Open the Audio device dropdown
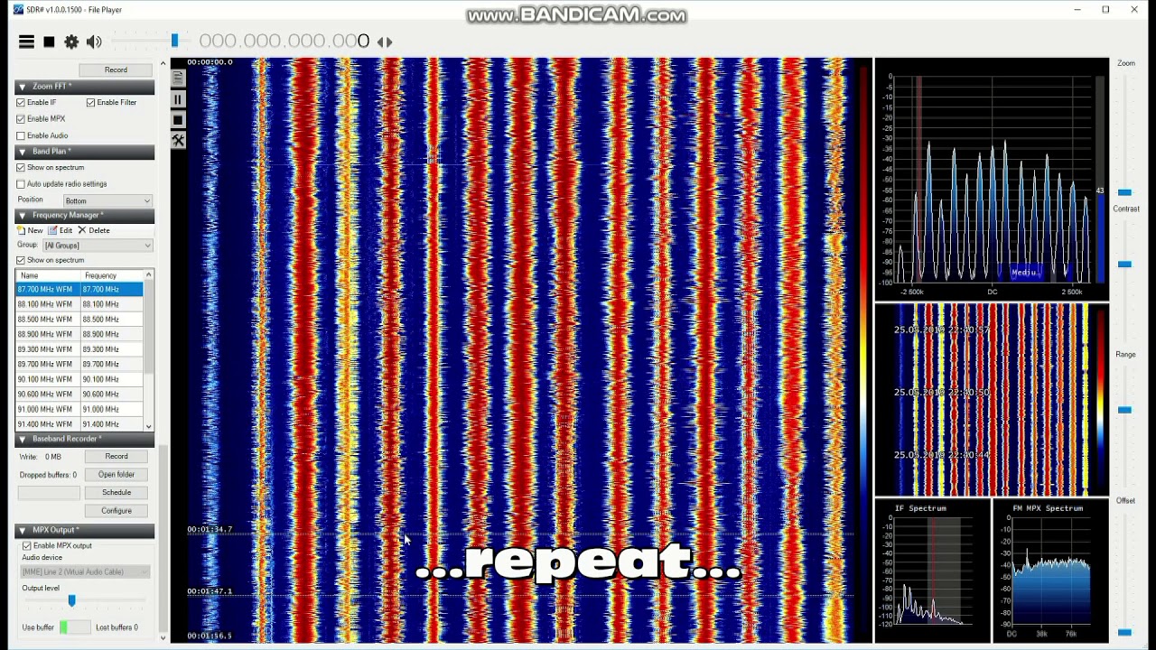 pos(86,571)
